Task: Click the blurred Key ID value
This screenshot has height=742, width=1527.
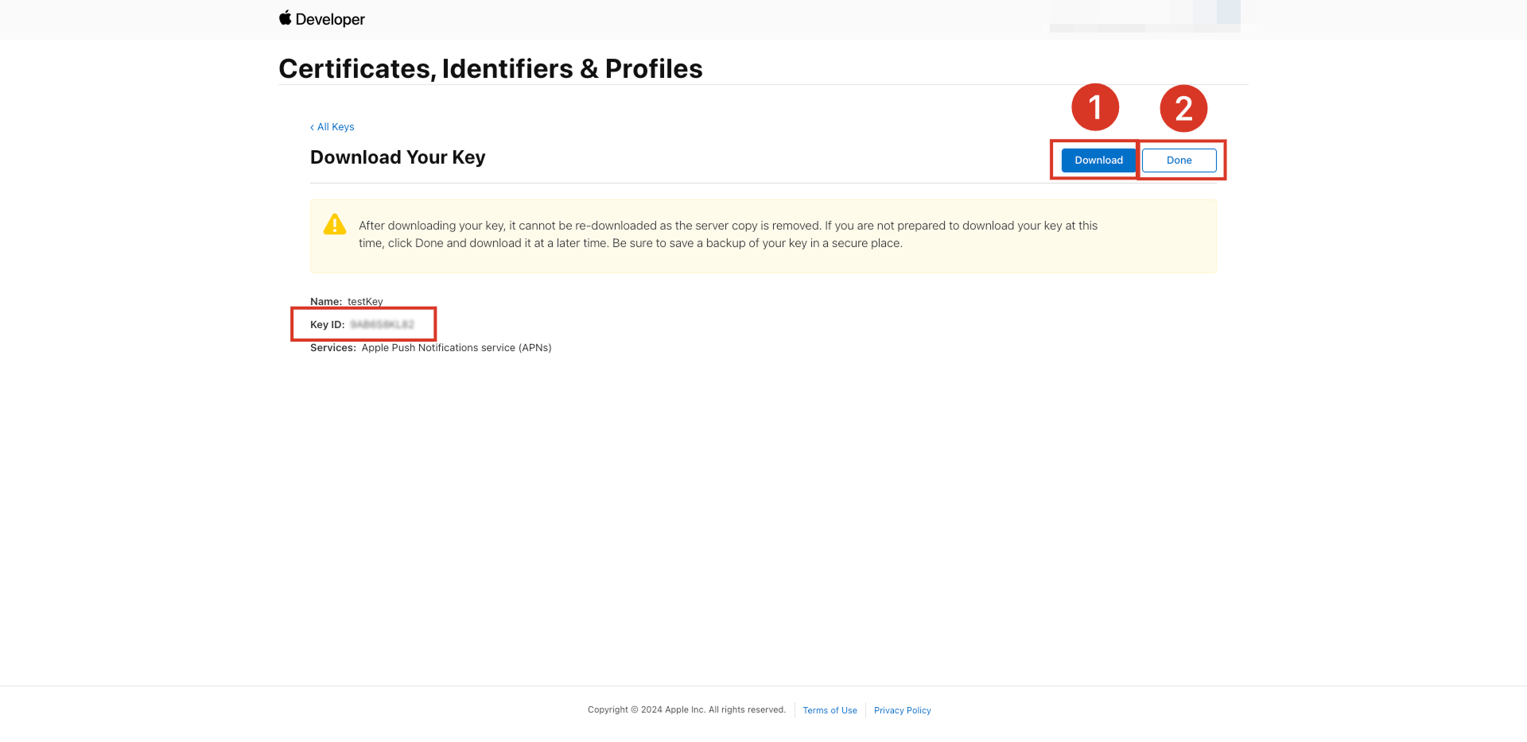Action: click(382, 325)
